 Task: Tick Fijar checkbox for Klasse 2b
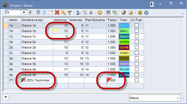point(136,47)
